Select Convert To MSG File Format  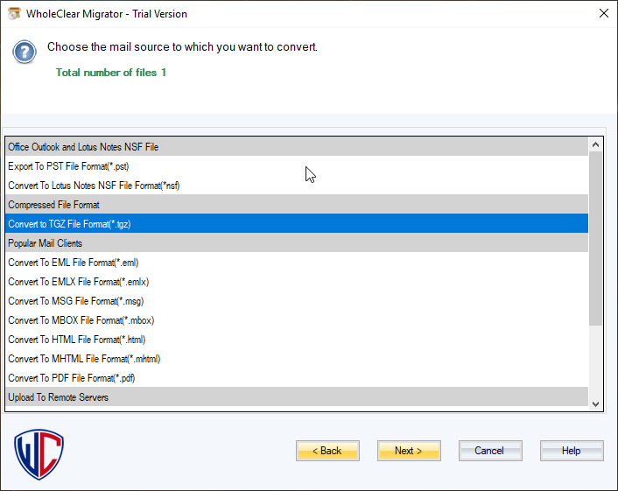tap(297, 301)
